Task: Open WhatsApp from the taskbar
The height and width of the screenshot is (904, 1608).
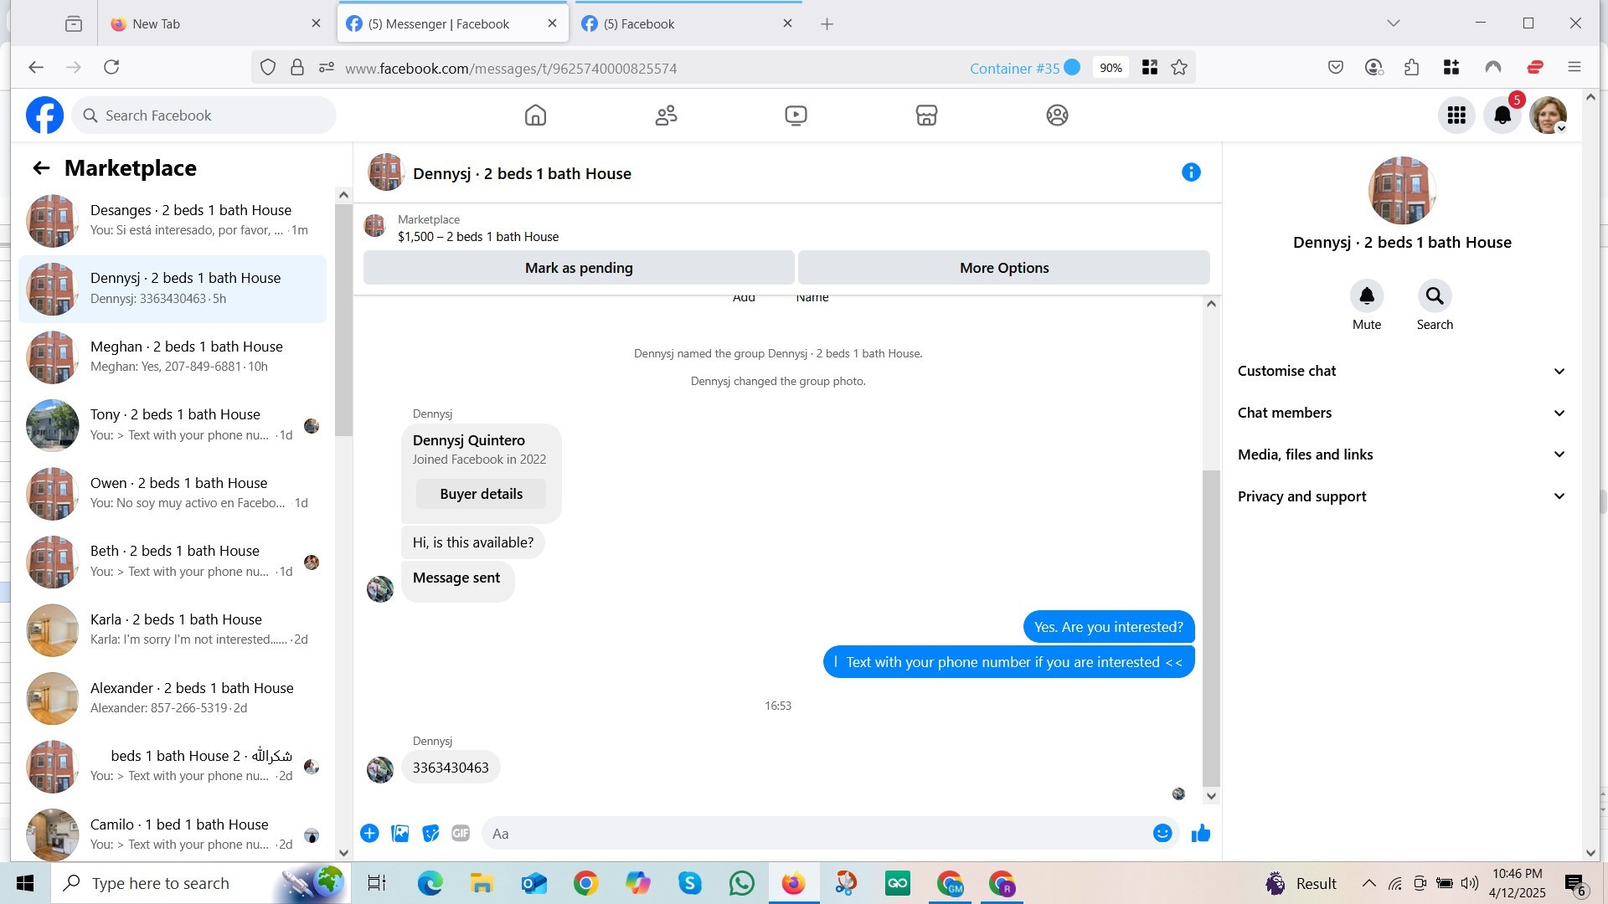Action: [741, 883]
